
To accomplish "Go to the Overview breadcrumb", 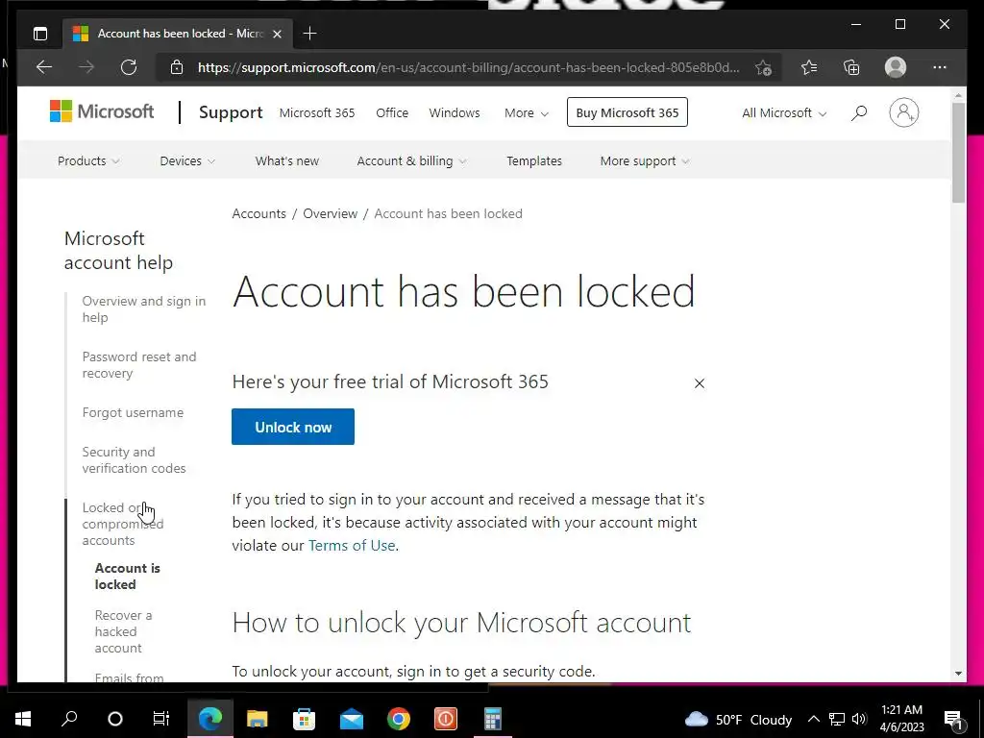I will tap(331, 213).
